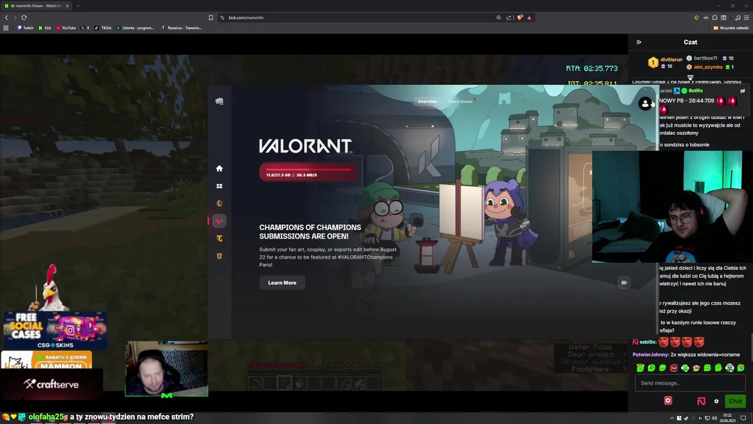The width and height of the screenshot is (753, 424).
Task: Bookmark this page icon
Action: (x=211, y=18)
